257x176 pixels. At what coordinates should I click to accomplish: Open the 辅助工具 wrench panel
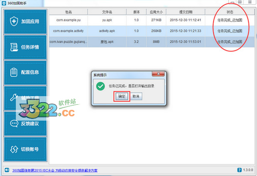pyautogui.click(x=25, y=98)
